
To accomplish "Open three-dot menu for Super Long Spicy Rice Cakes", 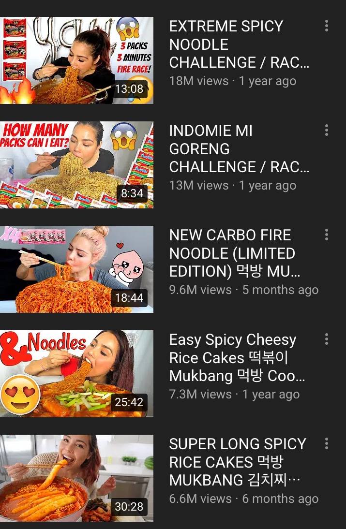I will point(327,443).
